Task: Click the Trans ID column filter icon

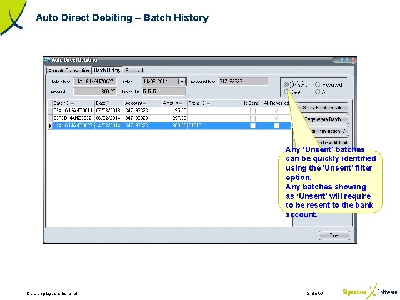Action: point(208,103)
